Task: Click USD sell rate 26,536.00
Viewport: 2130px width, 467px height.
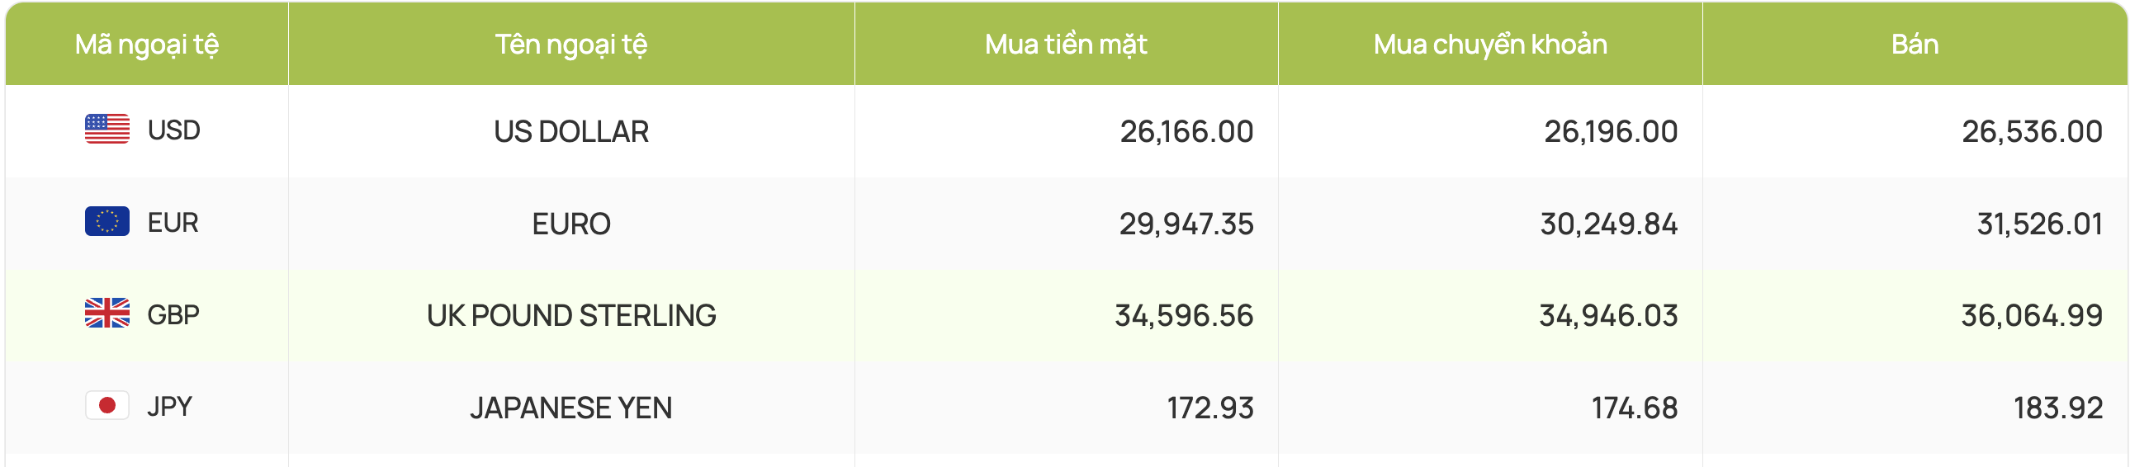Action: coord(2033,131)
